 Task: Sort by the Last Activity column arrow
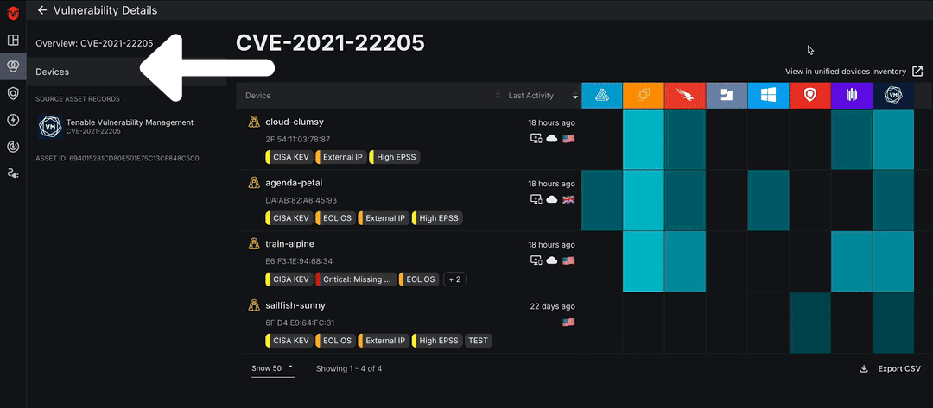pos(574,96)
